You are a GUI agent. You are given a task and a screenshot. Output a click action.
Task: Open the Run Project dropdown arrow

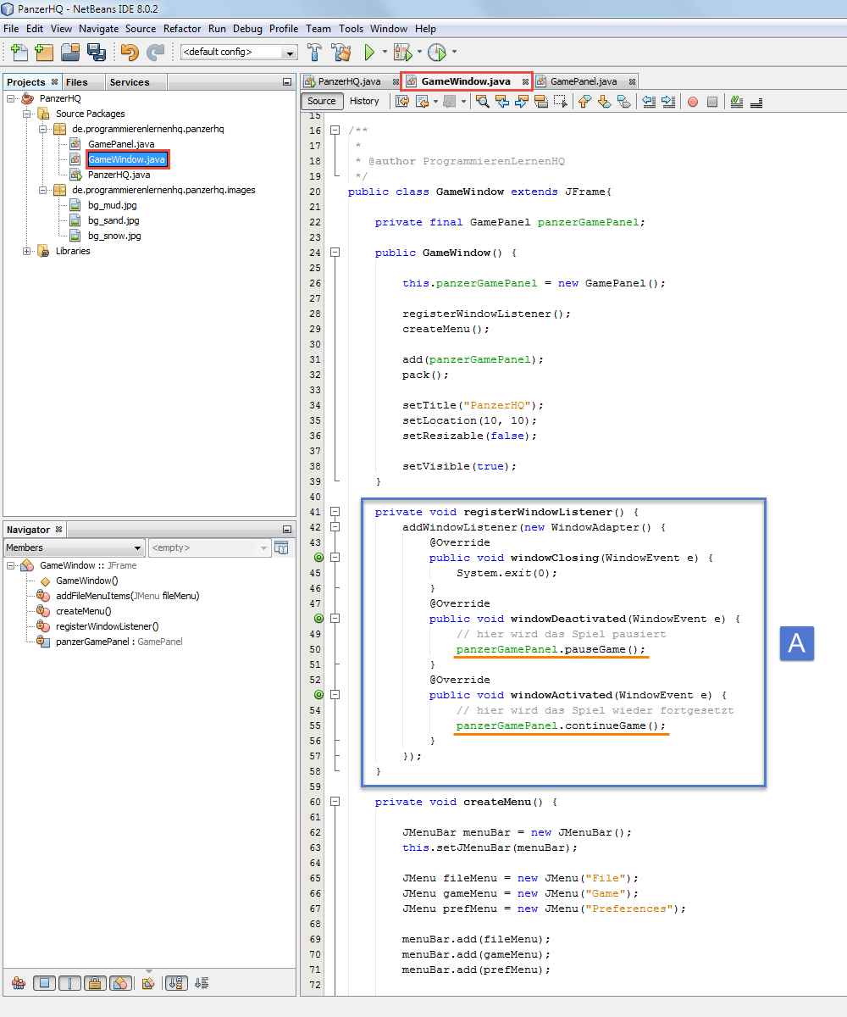pyautogui.click(x=385, y=53)
